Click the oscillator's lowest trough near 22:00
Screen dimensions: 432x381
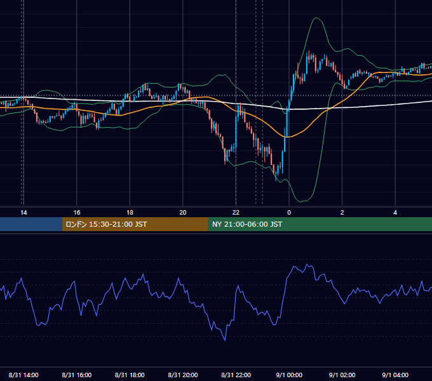225,340
